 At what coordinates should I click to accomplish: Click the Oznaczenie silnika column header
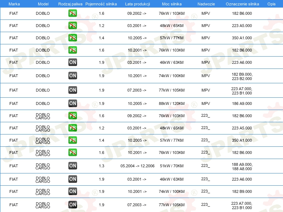point(242,4)
